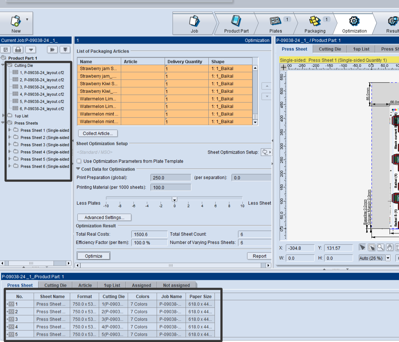This screenshot has height=342, width=399.
Task: Click the print icon in job panel
Action: pos(18,49)
